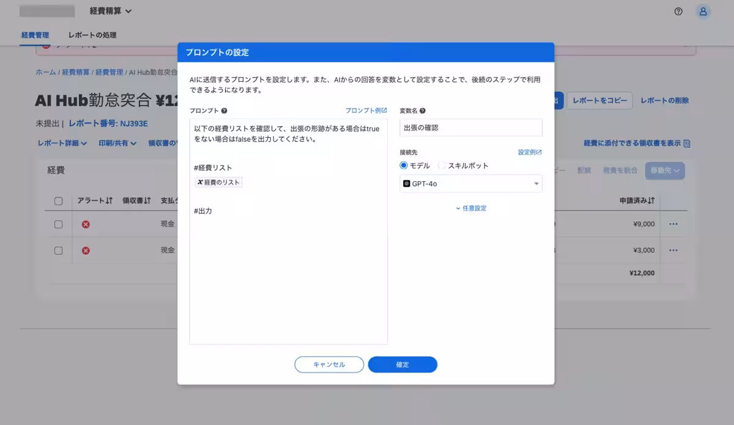Image resolution: width=734 pixels, height=425 pixels.
Task: Expand the 任意設定 section
Action: click(470, 208)
